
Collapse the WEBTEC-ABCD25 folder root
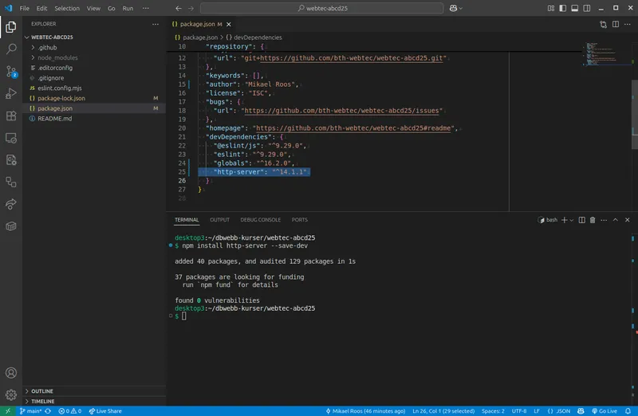coord(93,37)
